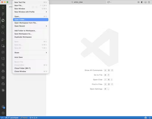Image resolution: width=152 pixels, height=119 pixels.
Task: Expand New Window with Profile submenu
Action: pos(31,12)
